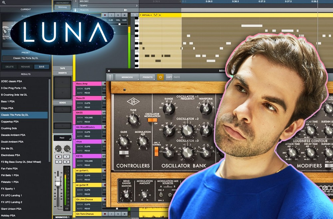Click the Tune knob on the Minimoog
333x219 pixels.
133,120
